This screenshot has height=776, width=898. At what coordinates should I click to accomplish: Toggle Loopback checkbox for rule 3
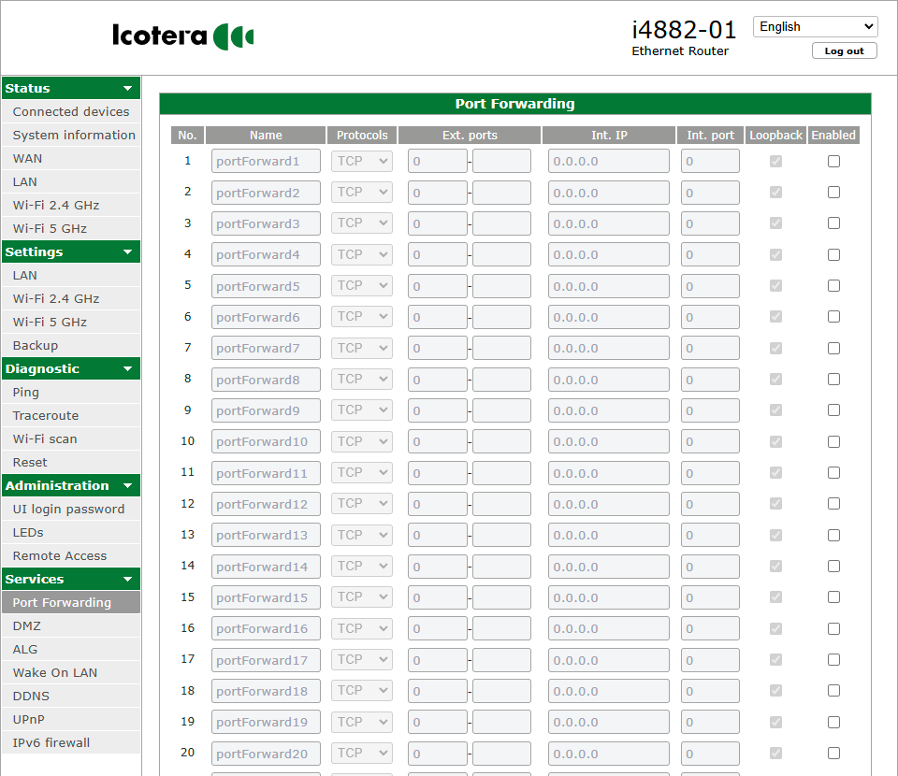click(775, 223)
